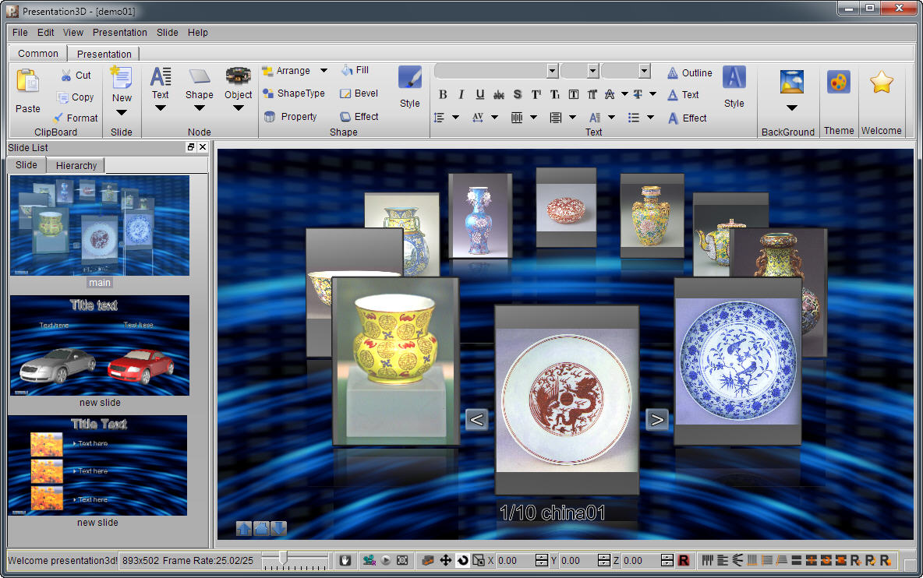The height and width of the screenshot is (578, 923).
Task: Click the next image arrow button
Action: coord(657,420)
